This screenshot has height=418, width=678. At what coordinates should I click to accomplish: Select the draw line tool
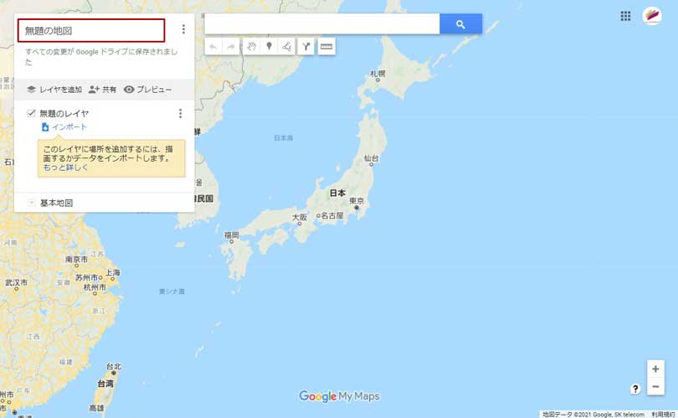click(286, 46)
